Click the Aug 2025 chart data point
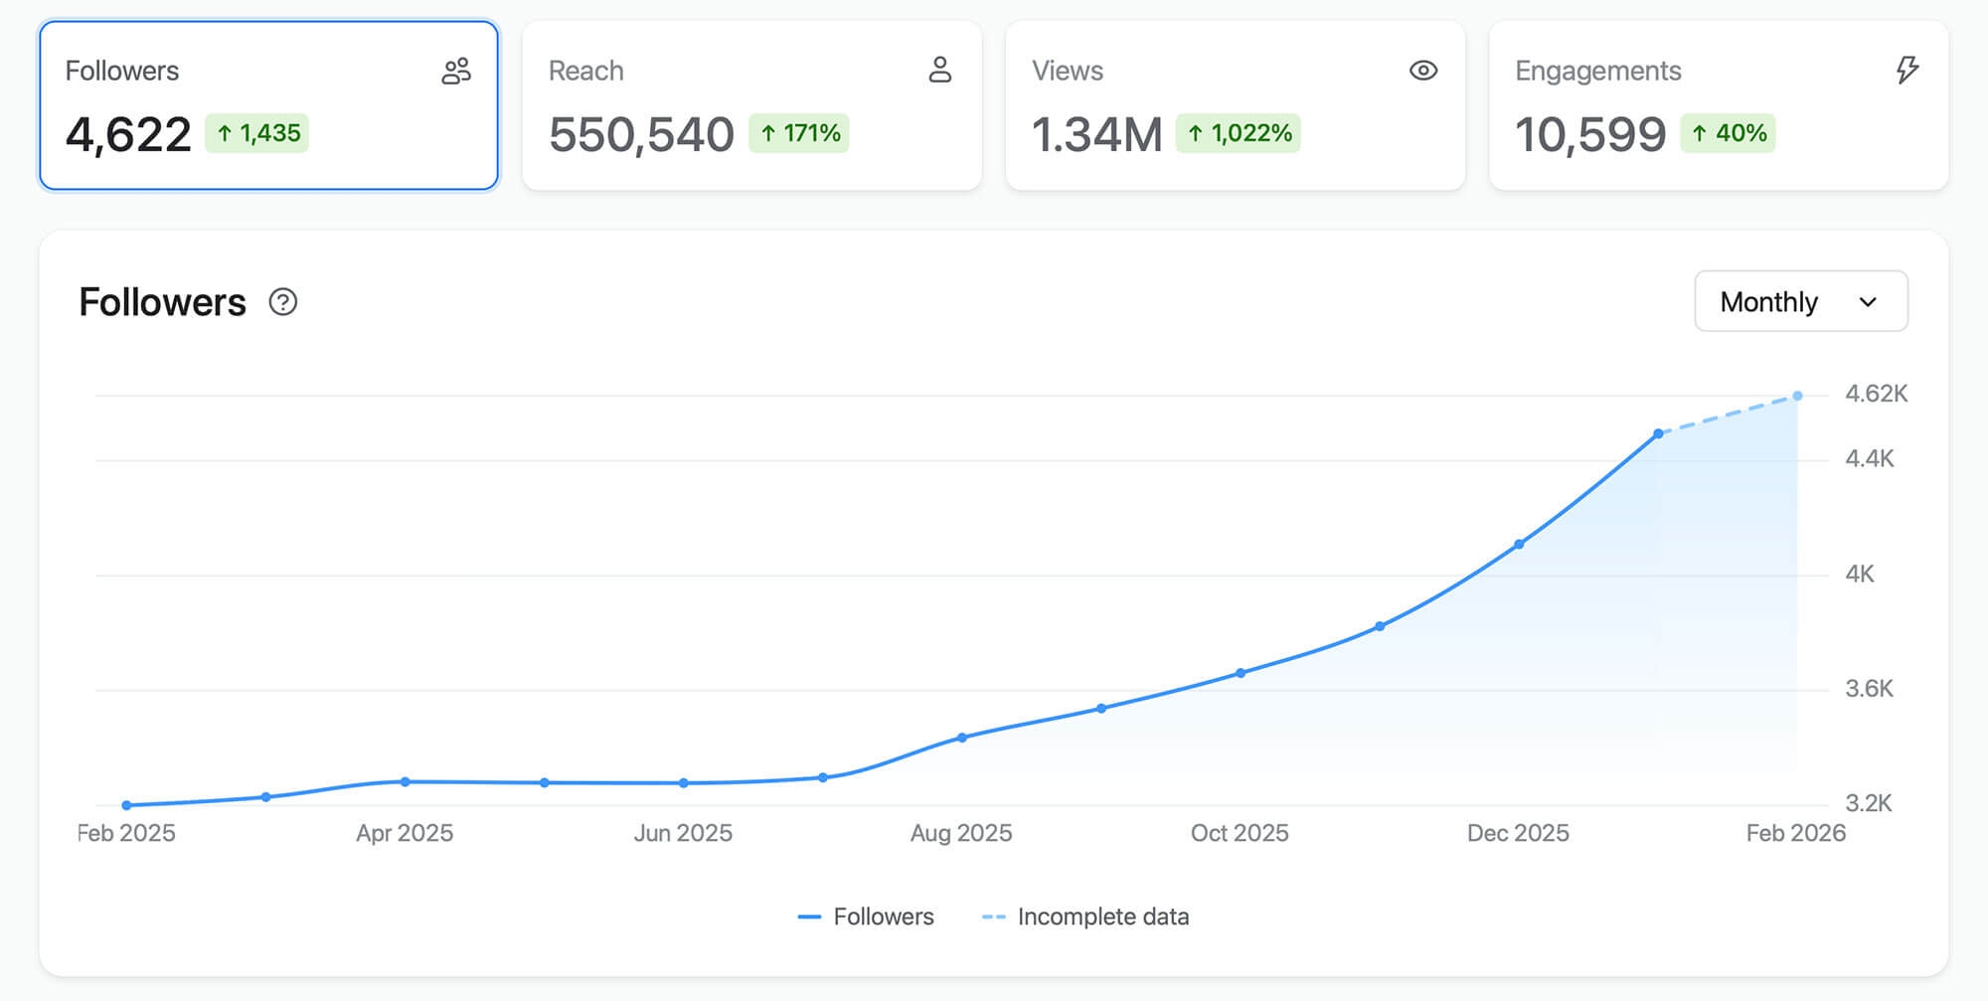 point(962,738)
